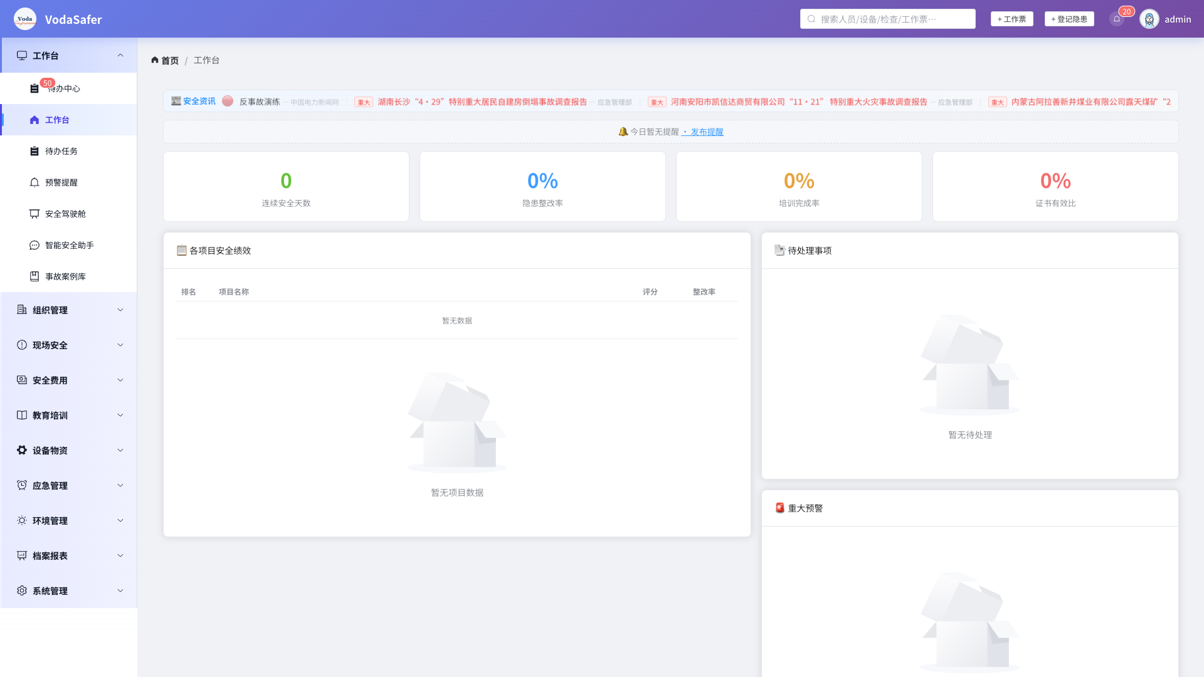Click the search magnifier icon
The image size is (1204, 677).
tap(811, 19)
